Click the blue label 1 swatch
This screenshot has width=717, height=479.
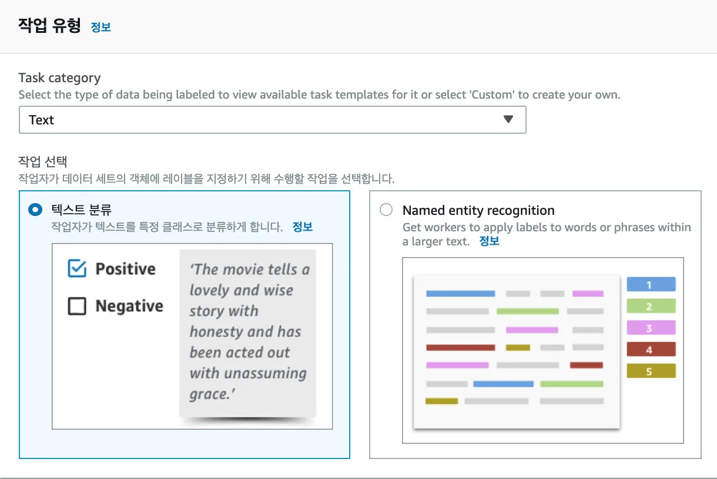651,285
